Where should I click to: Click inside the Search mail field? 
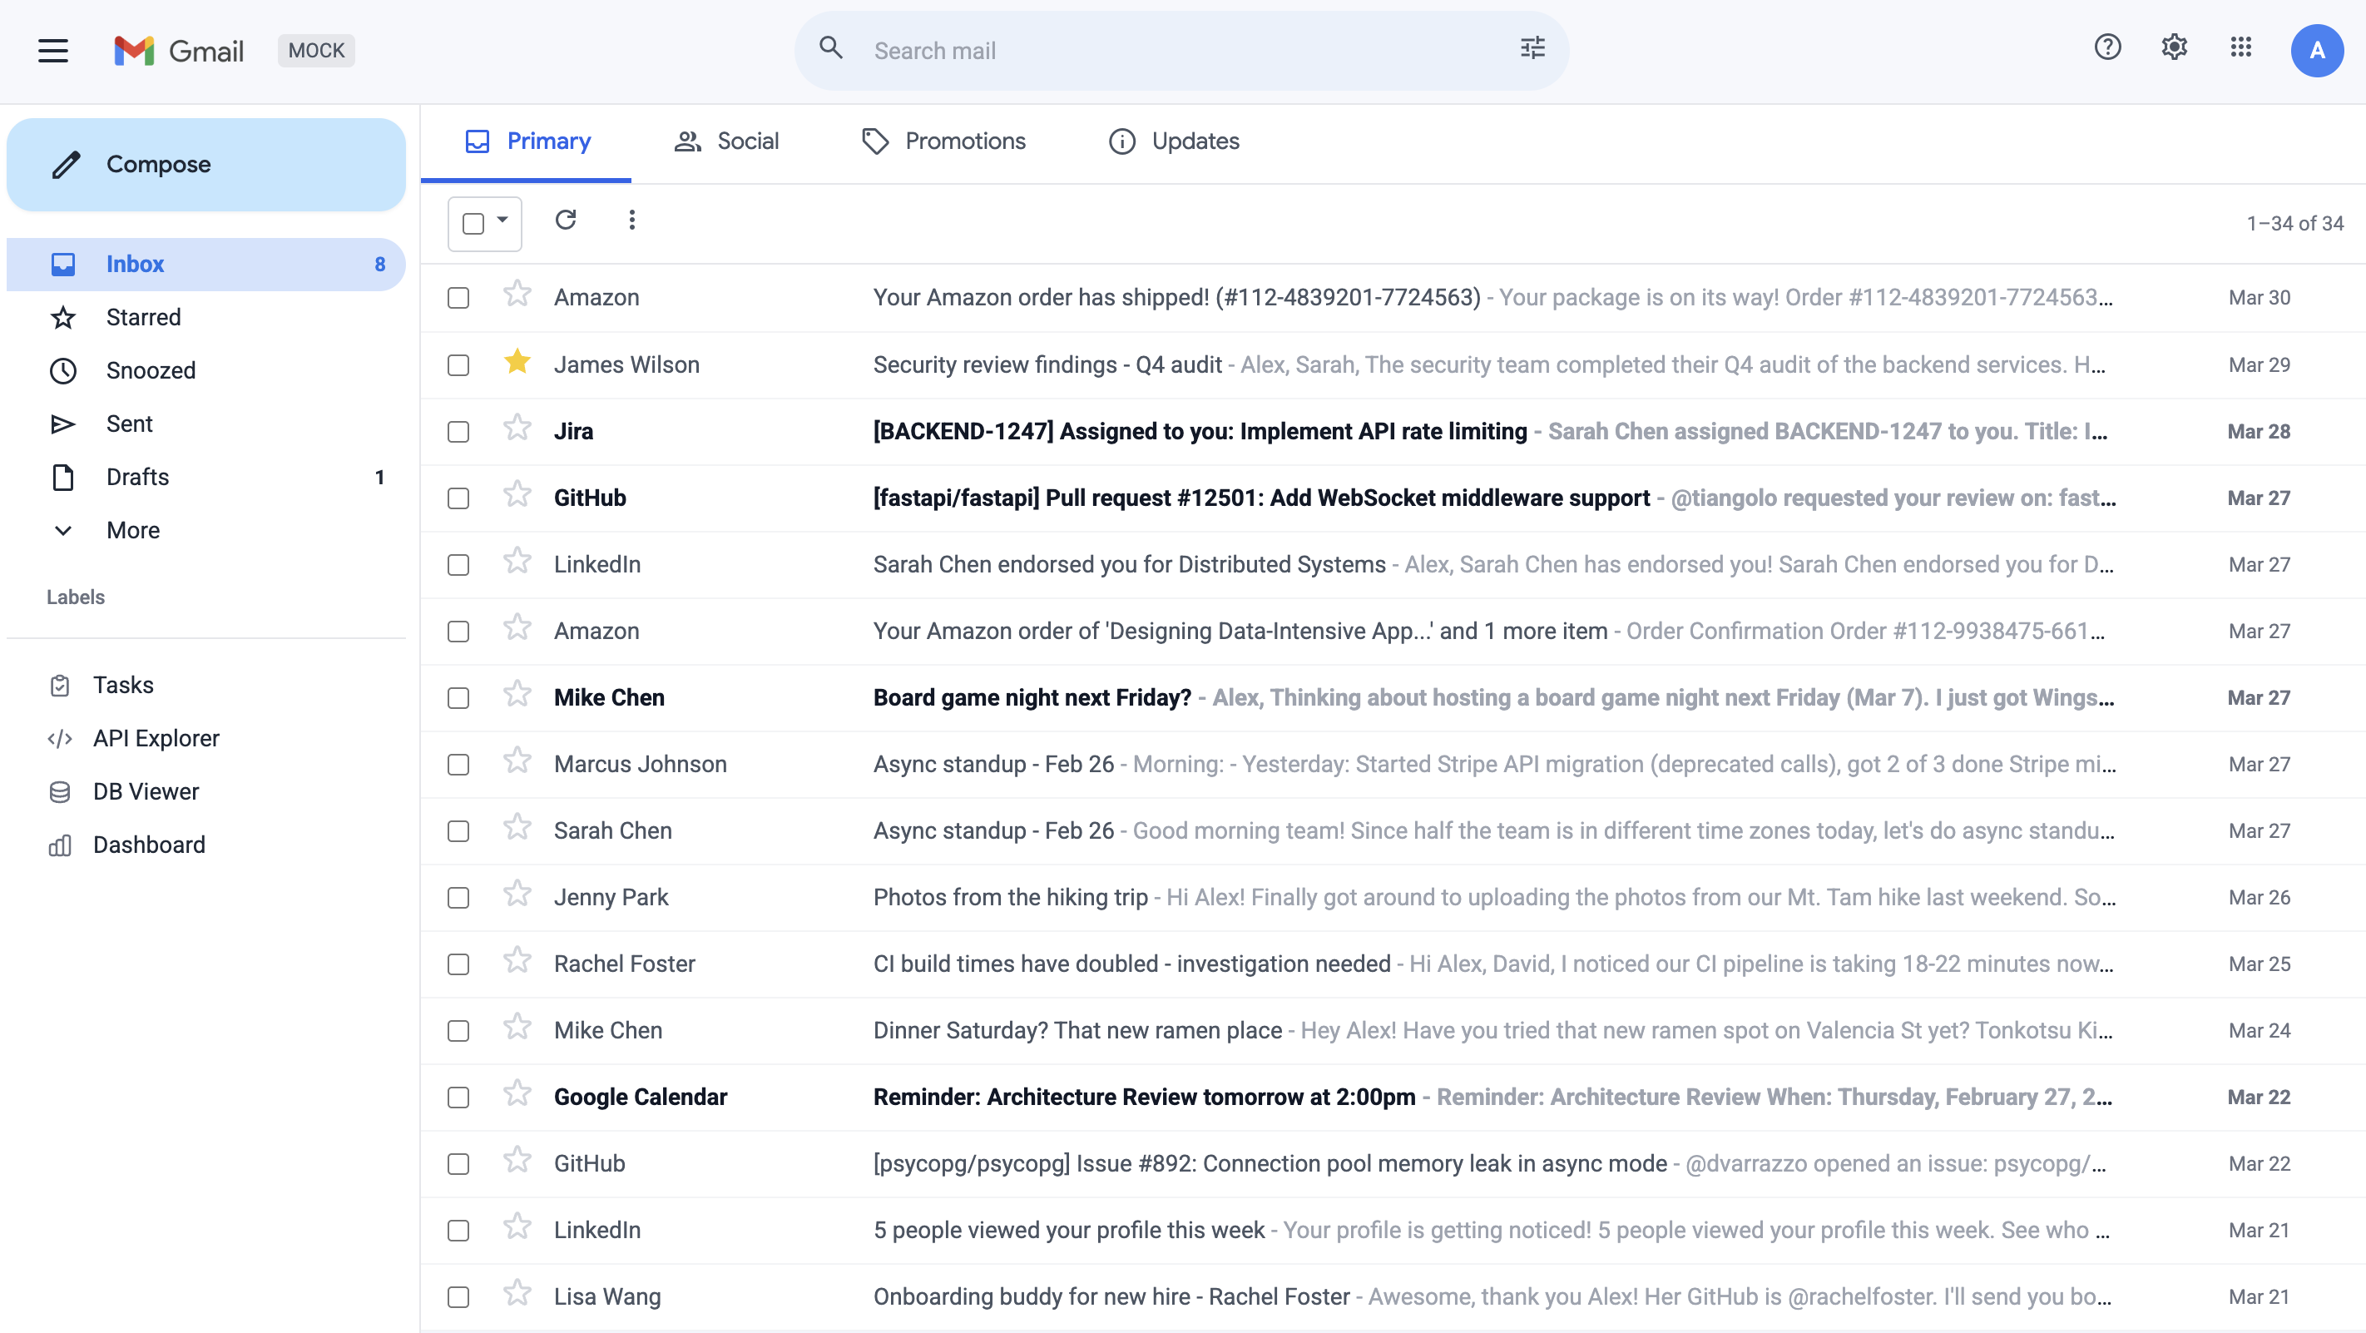(x=1102, y=51)
